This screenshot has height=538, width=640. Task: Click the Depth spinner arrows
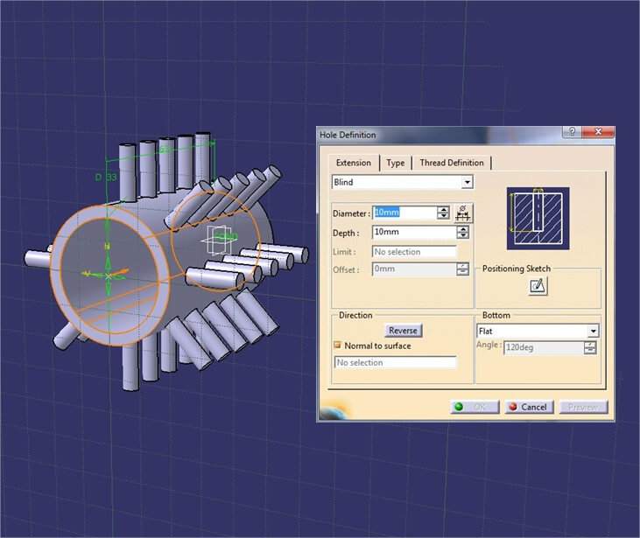coord(462,232)
